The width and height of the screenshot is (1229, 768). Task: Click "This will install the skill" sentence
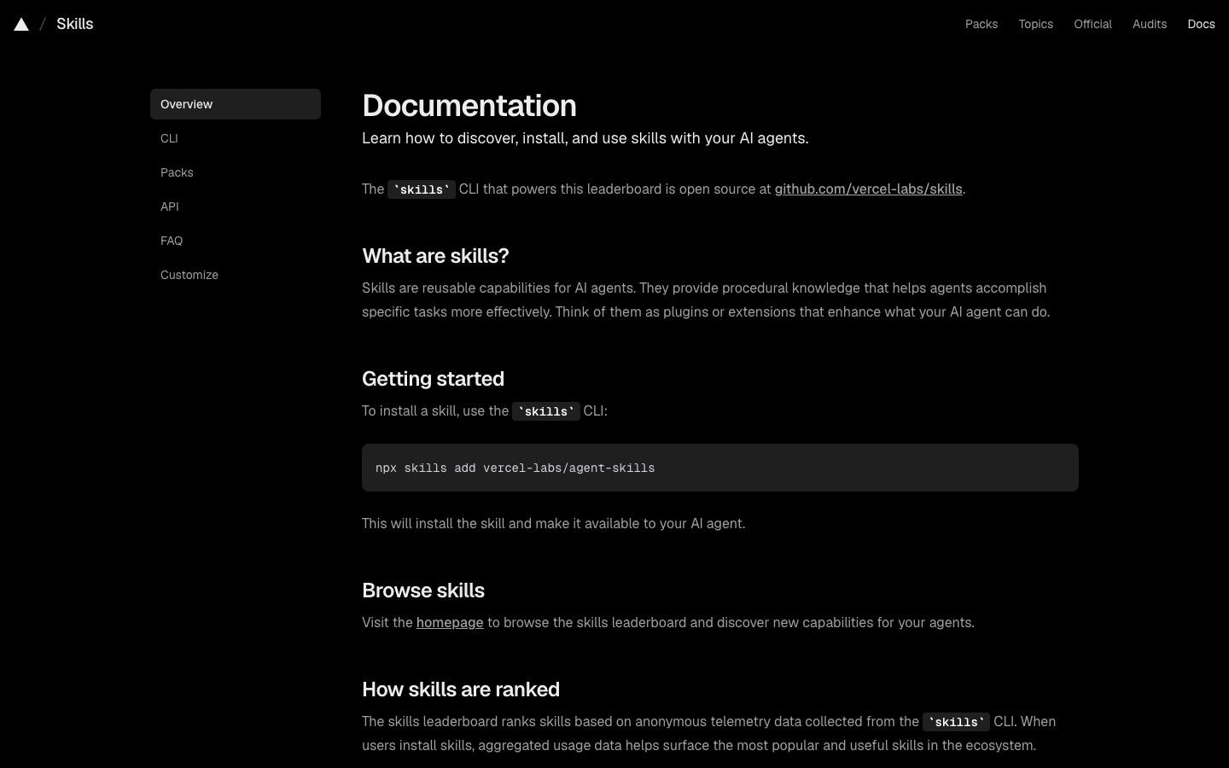click(554, 524)
